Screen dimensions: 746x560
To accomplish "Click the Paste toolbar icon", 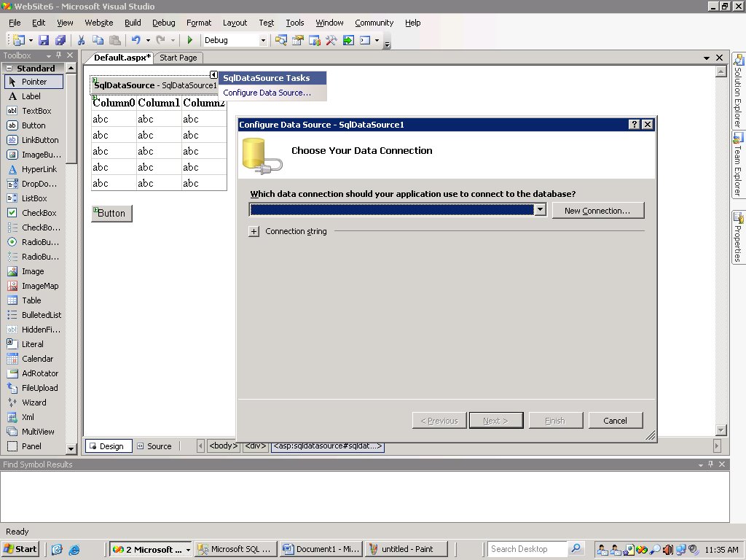I will point(114,41).
